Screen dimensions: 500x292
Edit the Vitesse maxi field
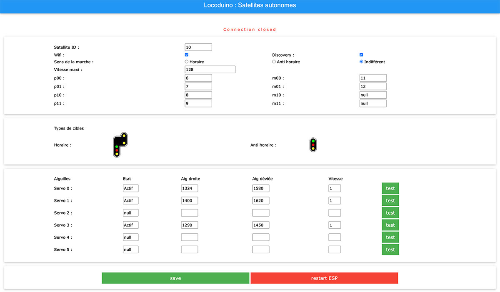(x=210, y=70)
